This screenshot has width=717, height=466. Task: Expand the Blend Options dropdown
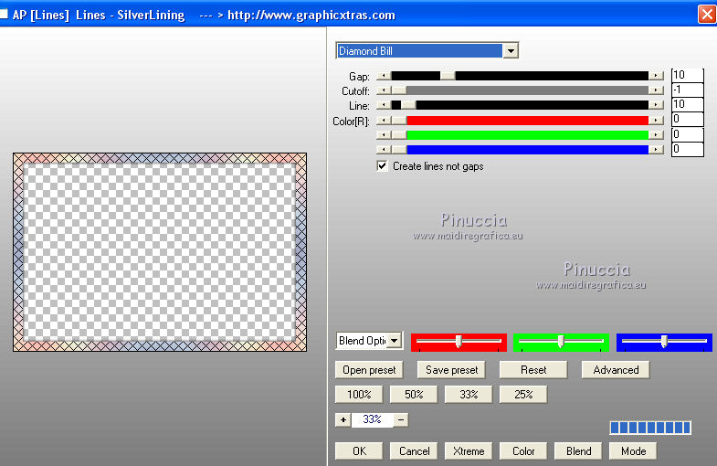(x=395, y=341)
